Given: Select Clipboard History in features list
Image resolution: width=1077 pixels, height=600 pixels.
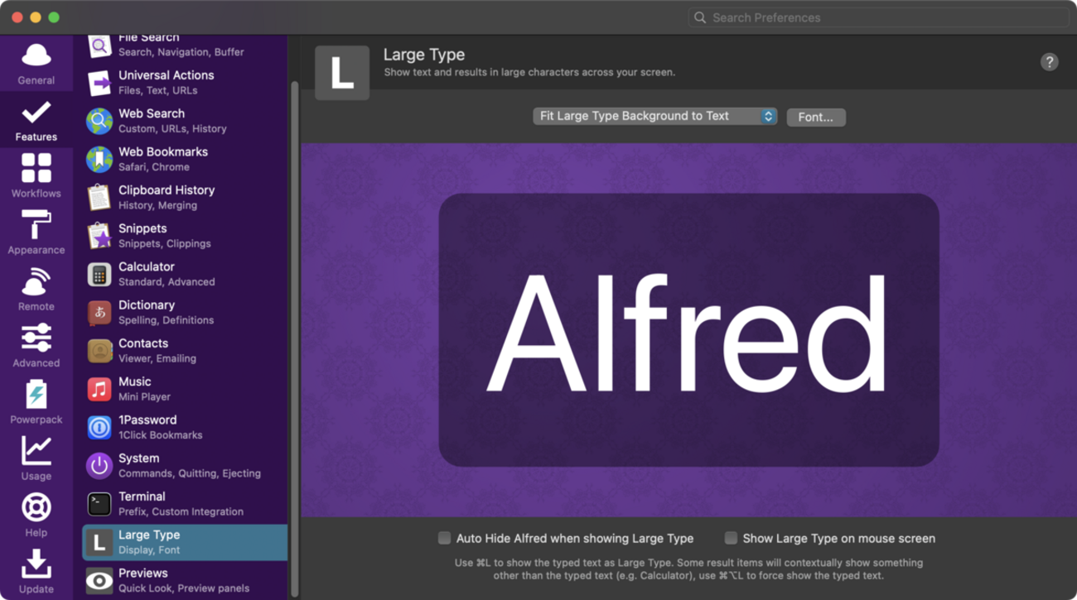Looking at the screenshot, I should coord(185,197).
